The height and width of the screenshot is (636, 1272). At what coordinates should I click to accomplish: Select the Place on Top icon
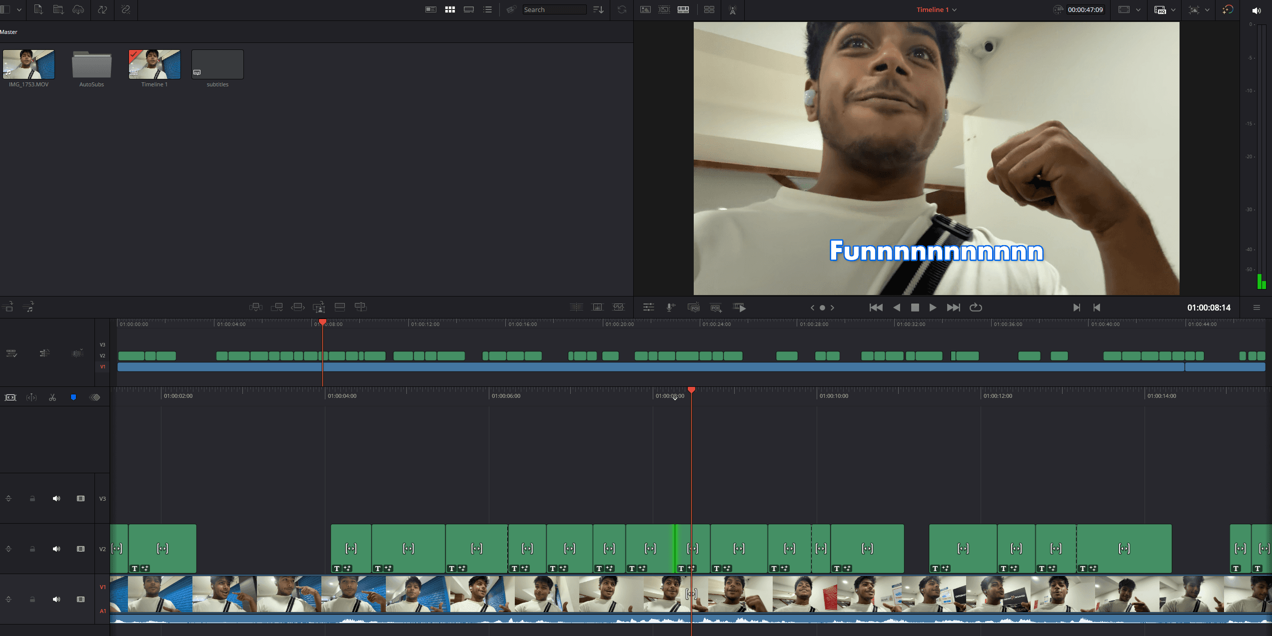(340, 307)
